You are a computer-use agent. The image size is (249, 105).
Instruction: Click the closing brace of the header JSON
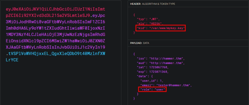(x=134, y=33)
